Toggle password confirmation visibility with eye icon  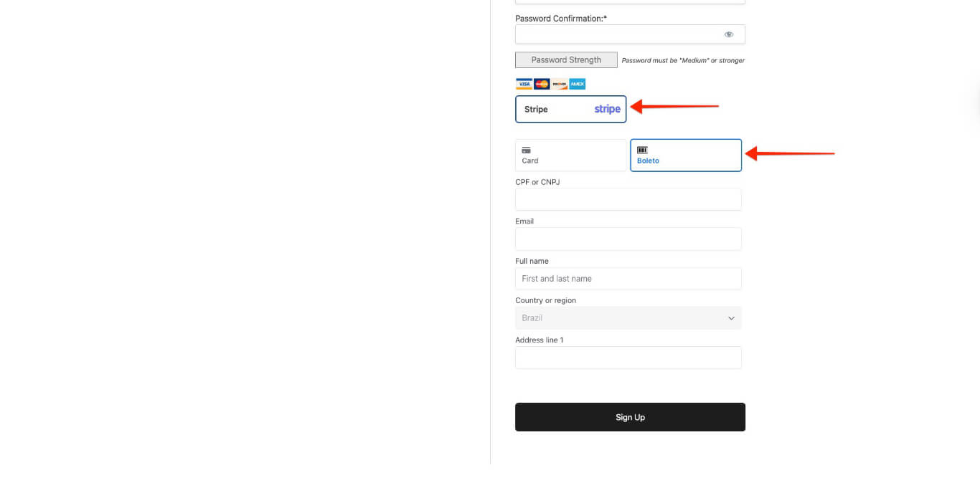click(x=729, y=34)
